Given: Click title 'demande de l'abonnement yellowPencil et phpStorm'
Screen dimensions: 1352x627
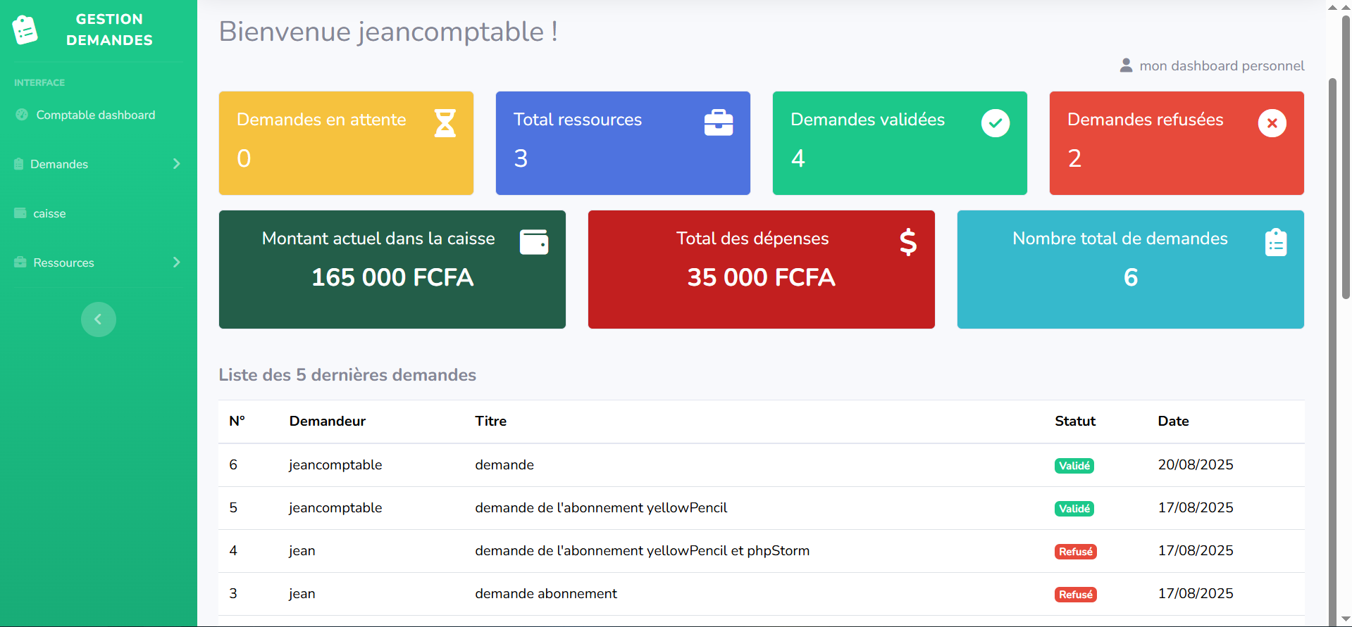Looking at the screenshot, I should coord(643,550).
